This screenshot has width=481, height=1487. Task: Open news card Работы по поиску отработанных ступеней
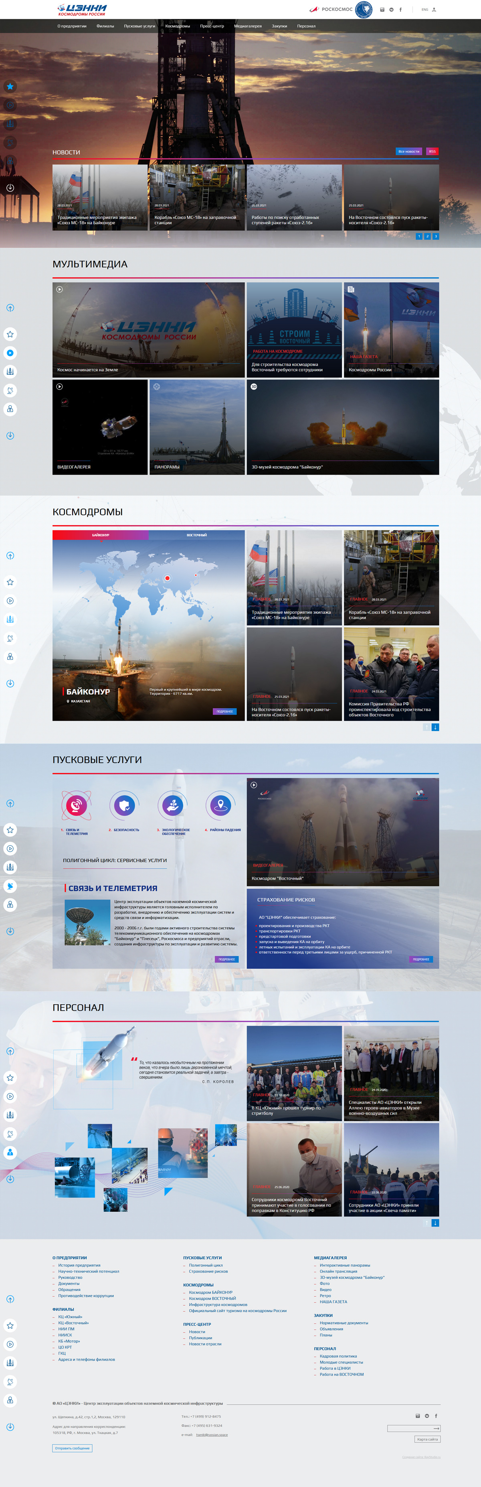point(294,197)
